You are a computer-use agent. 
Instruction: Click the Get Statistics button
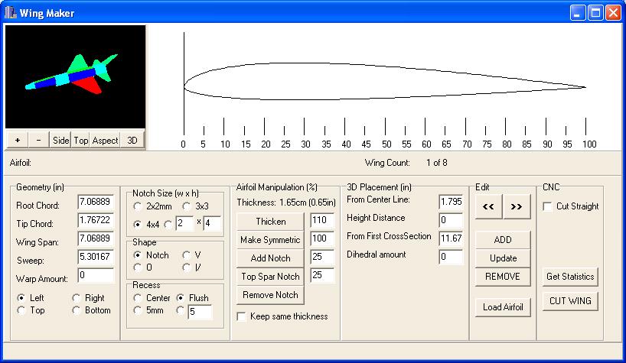(x=570, y=277)
